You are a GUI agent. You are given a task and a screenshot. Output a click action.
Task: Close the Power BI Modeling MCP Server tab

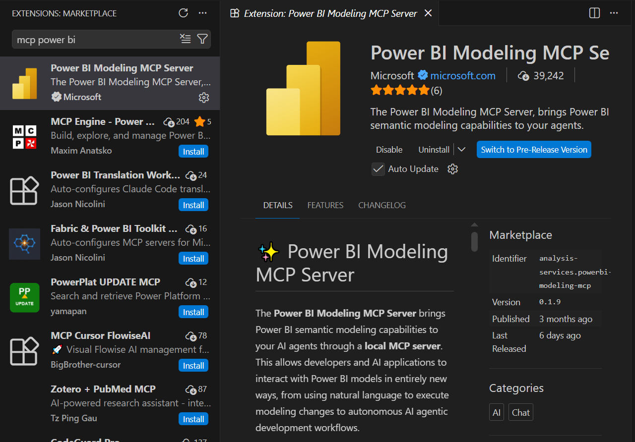coord(428,13)
